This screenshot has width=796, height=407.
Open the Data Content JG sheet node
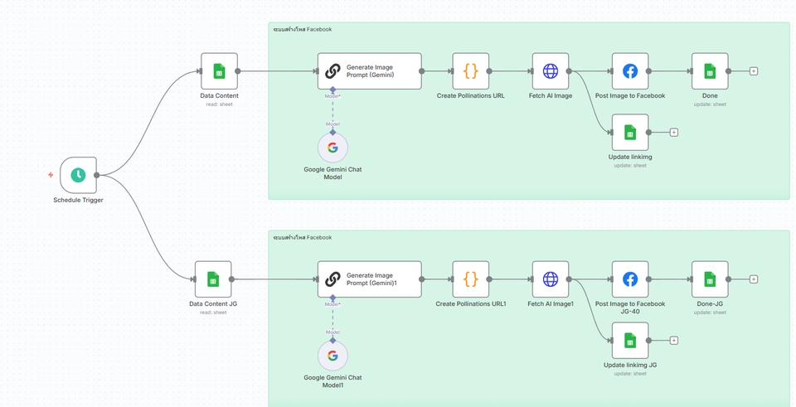click(213, 279)
